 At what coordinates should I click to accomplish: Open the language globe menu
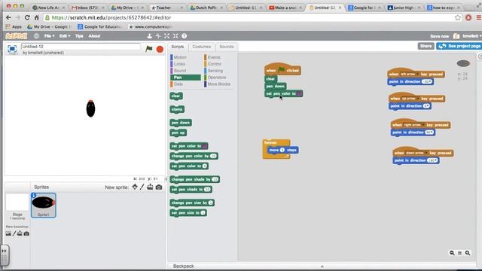(x=36, y=36)
